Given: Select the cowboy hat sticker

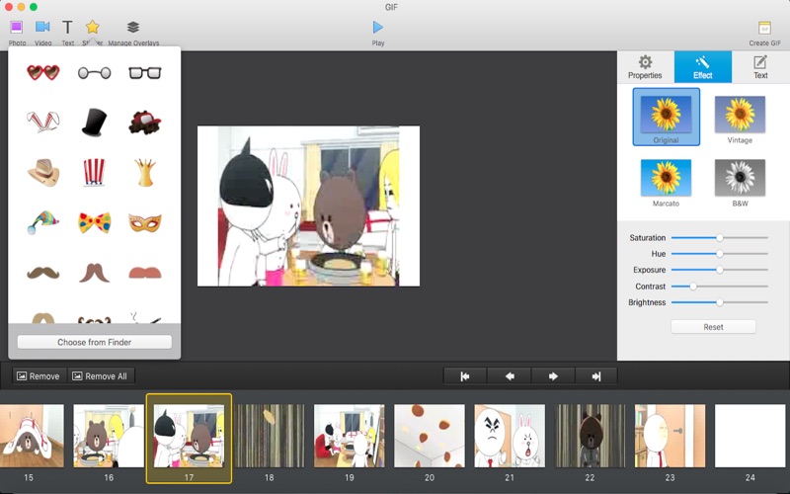Looking at the screenshot, I should pos(42,172).
